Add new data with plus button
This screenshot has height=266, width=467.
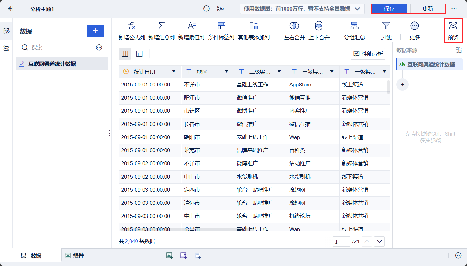(95, 31)
